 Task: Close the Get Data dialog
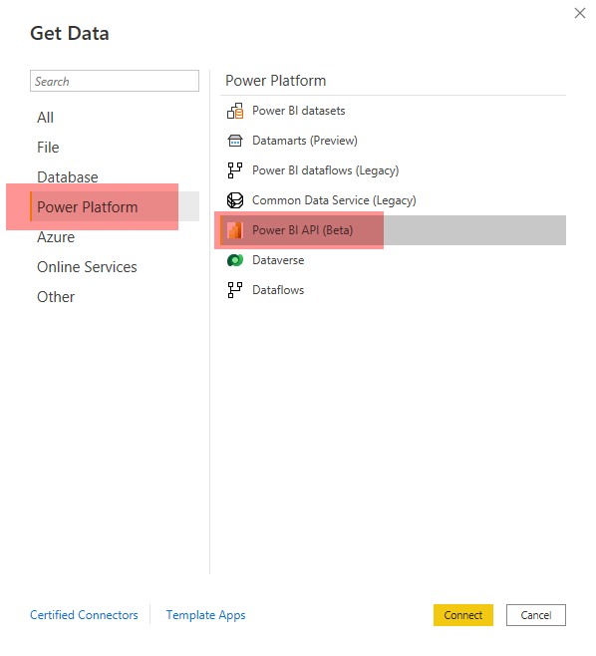point(580,13)
